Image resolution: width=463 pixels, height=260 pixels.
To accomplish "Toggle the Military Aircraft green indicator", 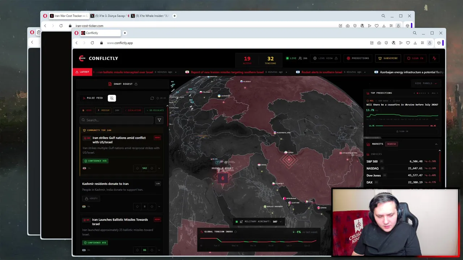I will (x=237, y=221).
